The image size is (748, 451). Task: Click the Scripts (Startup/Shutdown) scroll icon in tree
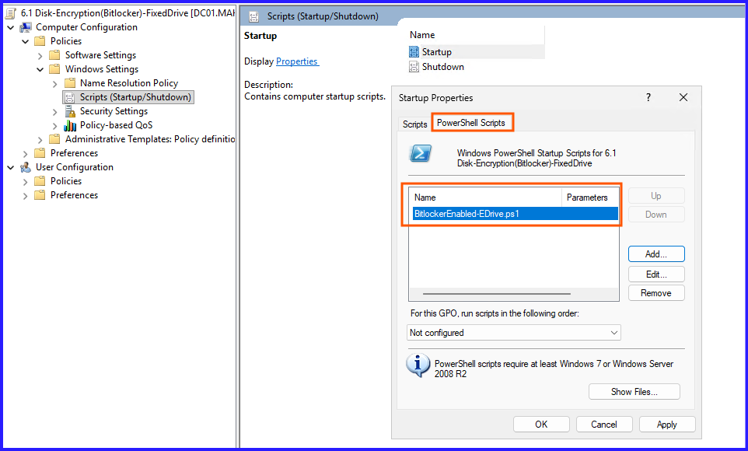coord(70,97)
